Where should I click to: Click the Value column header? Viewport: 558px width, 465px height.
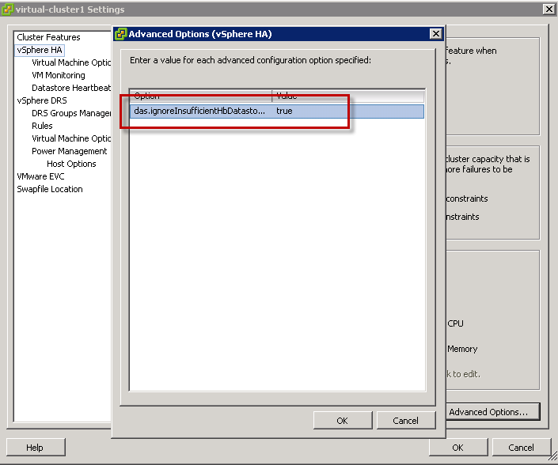(348, 96)
